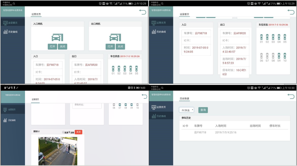The width and height of the screenshot is (297, 166).
Task: Select highlighted 历史曲线 in the 历史数据 screen sidebar
Action: [161, 116]
